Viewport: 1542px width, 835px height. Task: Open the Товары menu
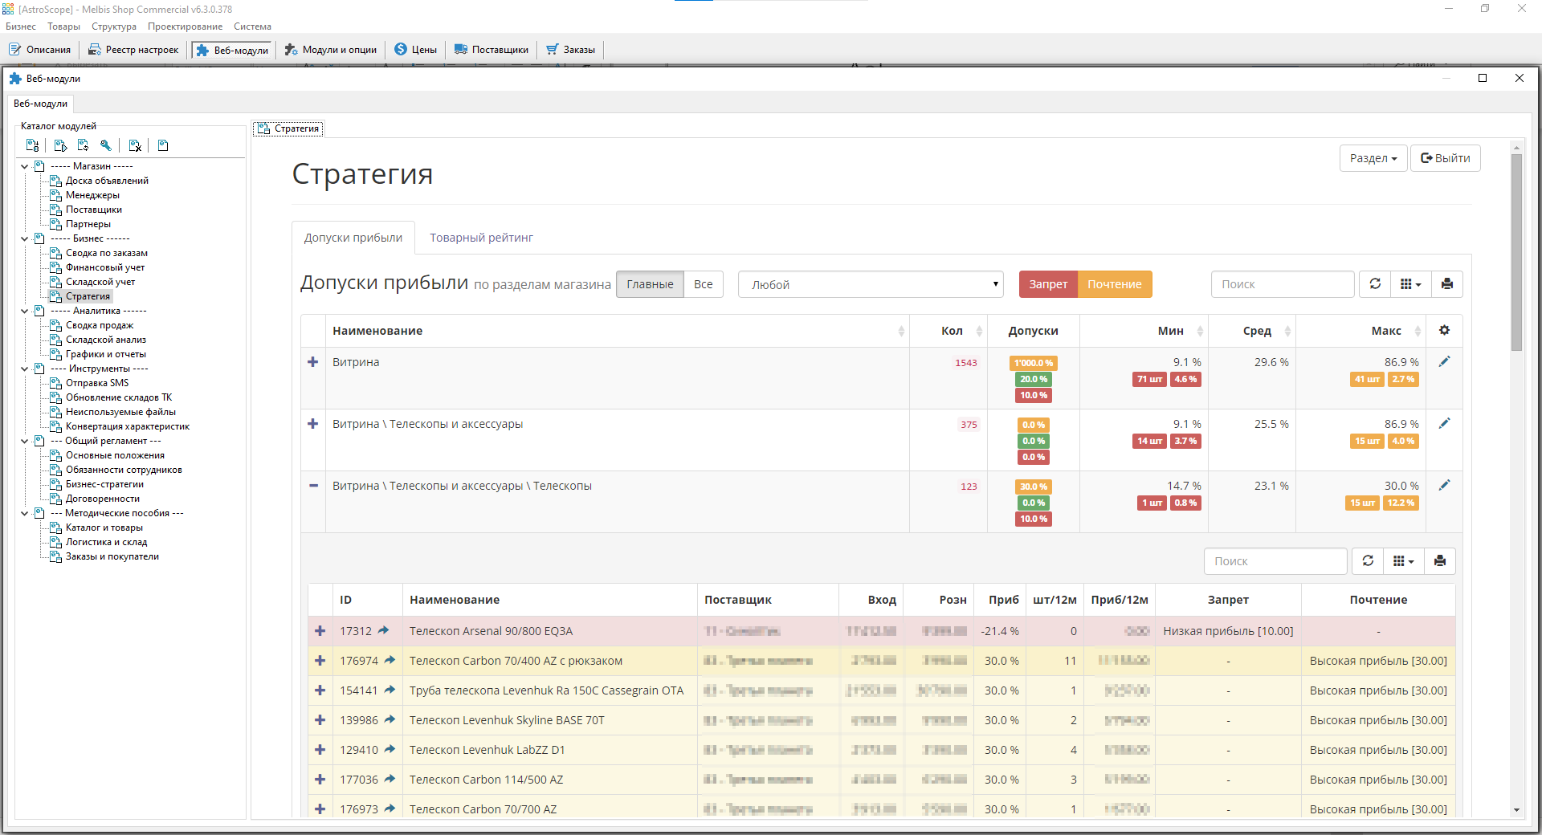point(63,26)
